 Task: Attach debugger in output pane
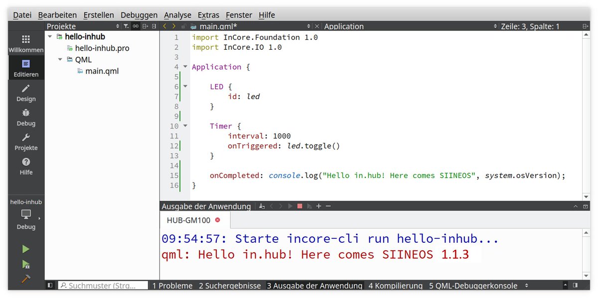(309, 206)
